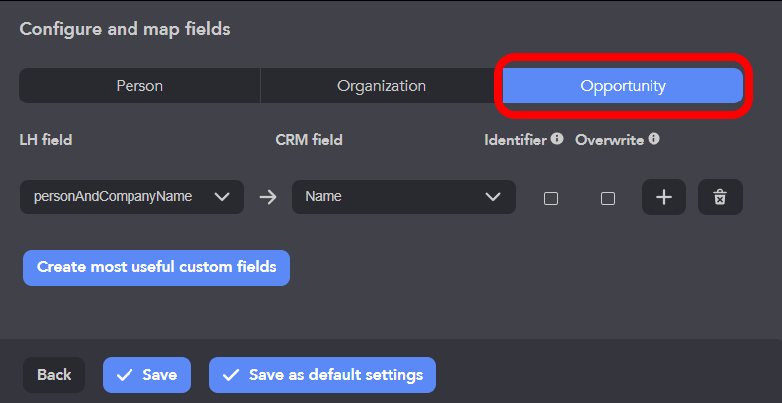This screenshot has width=782, height=403.
Task: Click the chevron on personAndCompanyName dropdown
Action: click(222, 197)
